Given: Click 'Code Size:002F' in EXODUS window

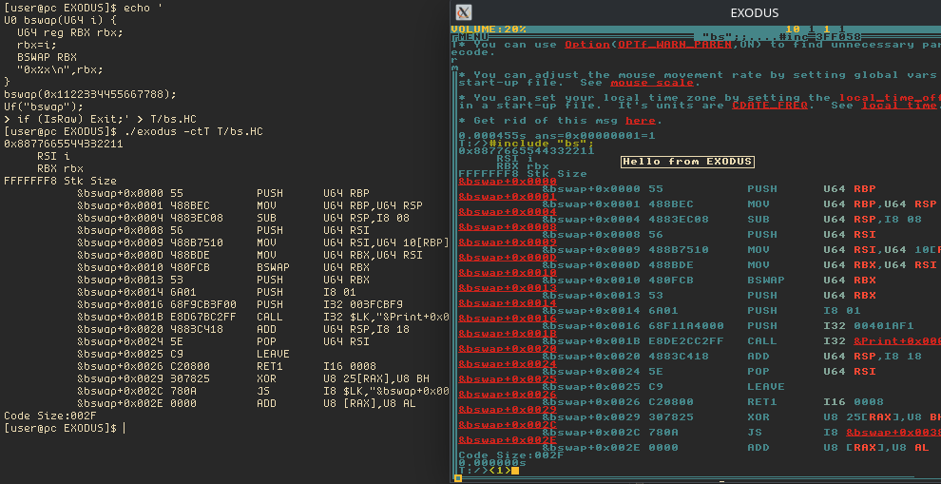Looking at the screenshot, I should coord(510,455).
